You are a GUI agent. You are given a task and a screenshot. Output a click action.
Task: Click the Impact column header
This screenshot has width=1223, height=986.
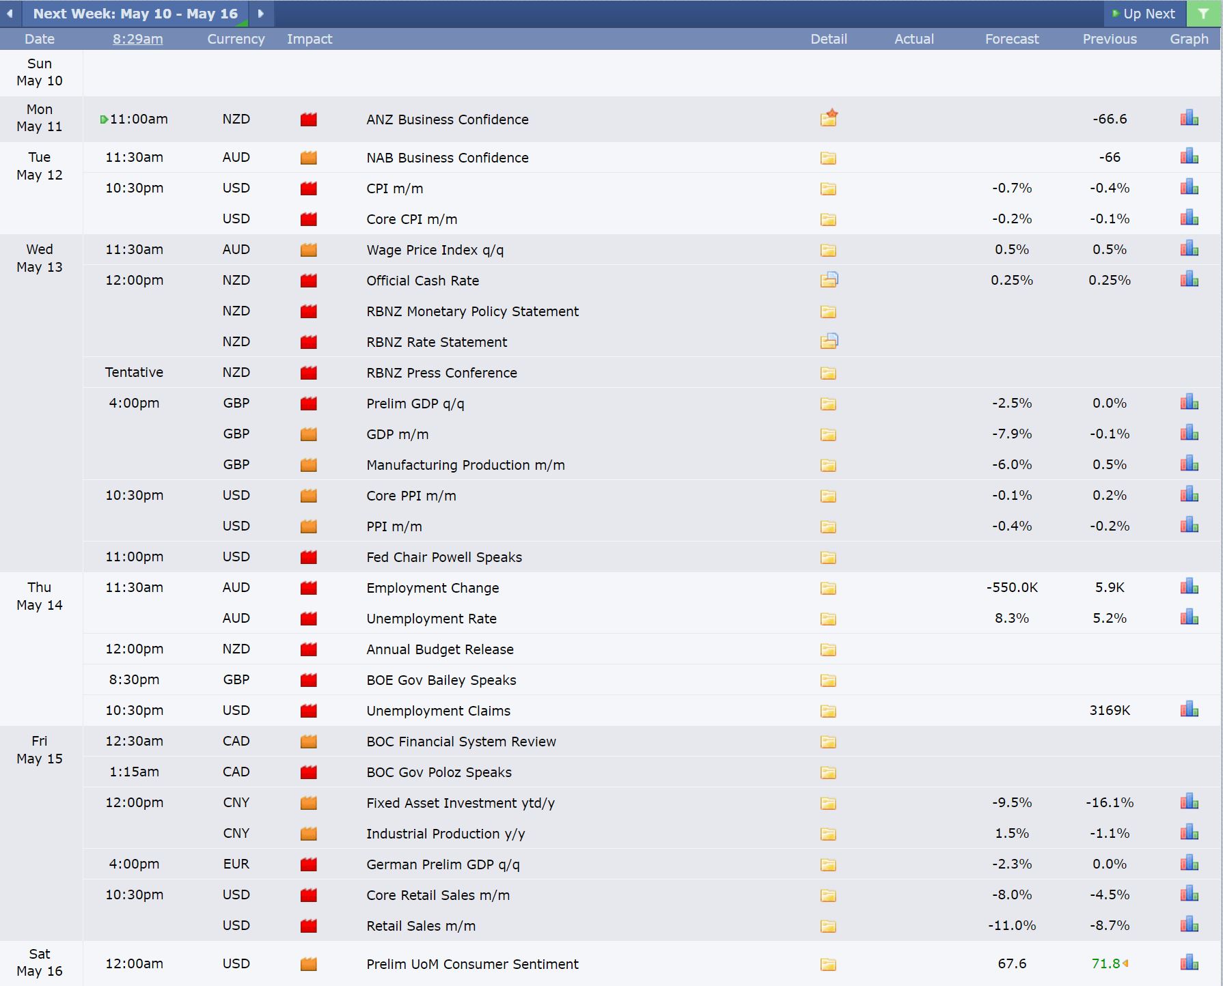point(310,39)
